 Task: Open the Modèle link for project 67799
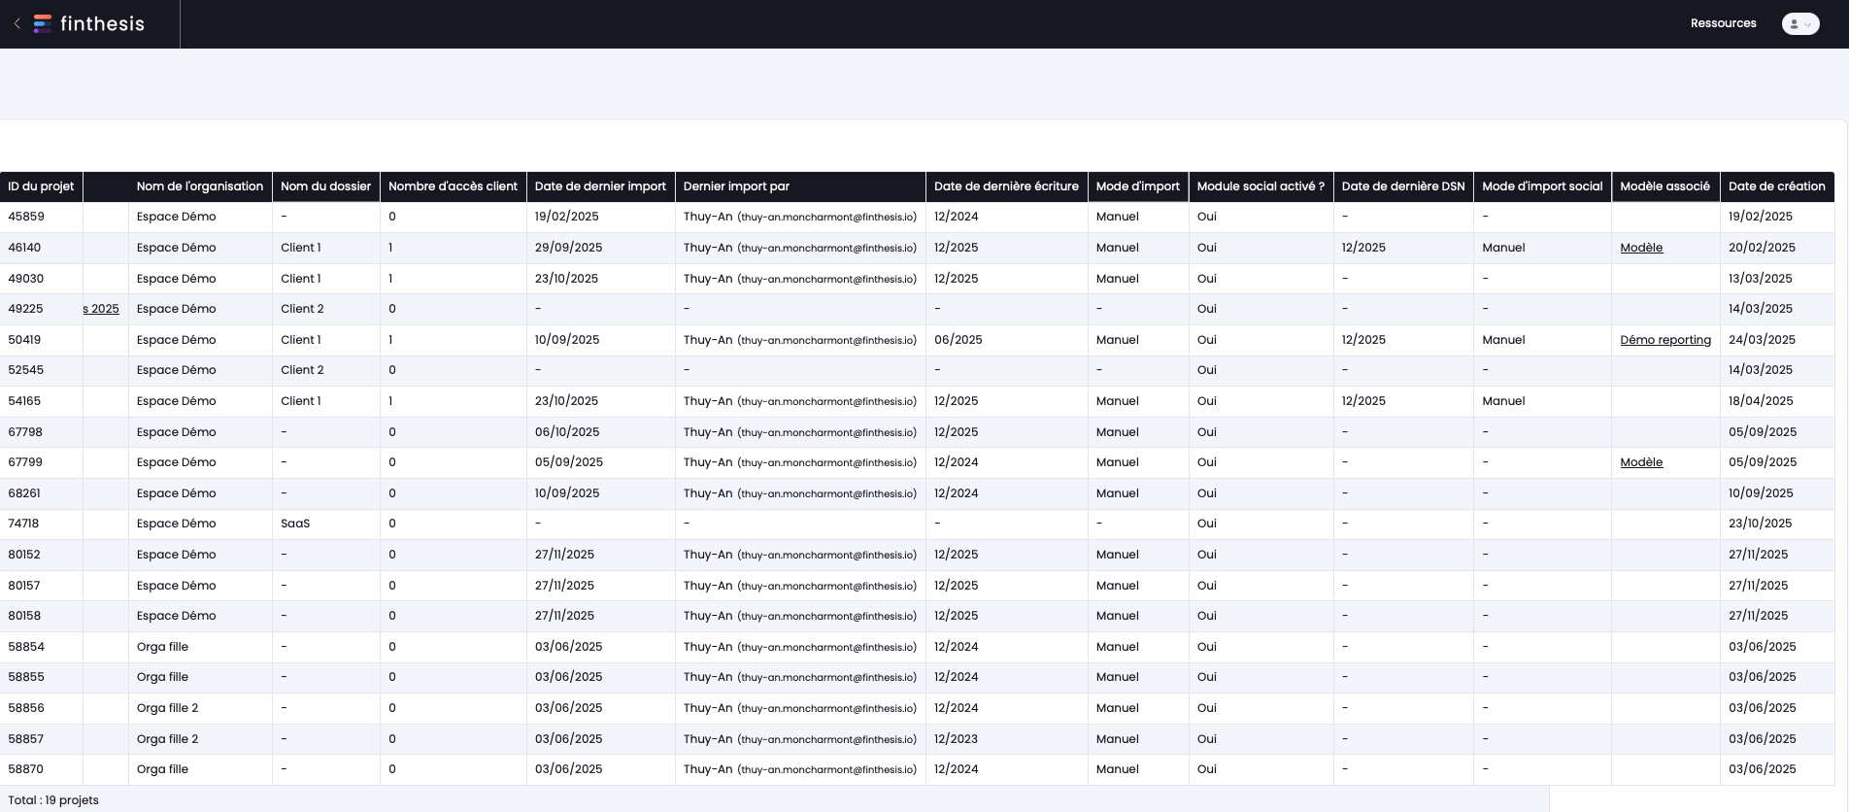1641,462
